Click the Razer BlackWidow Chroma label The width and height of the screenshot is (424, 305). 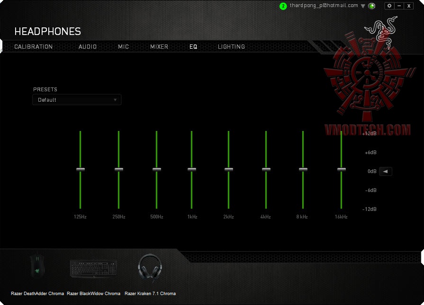[x=93, y=293]
